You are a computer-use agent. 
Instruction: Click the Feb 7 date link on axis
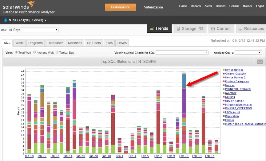tap(158, 156)
